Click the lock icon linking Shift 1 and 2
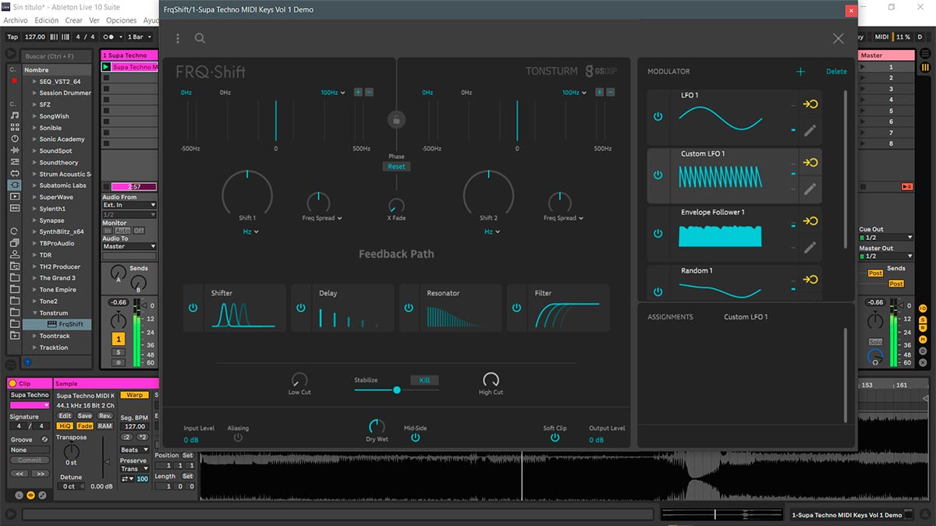 (396, 119)
